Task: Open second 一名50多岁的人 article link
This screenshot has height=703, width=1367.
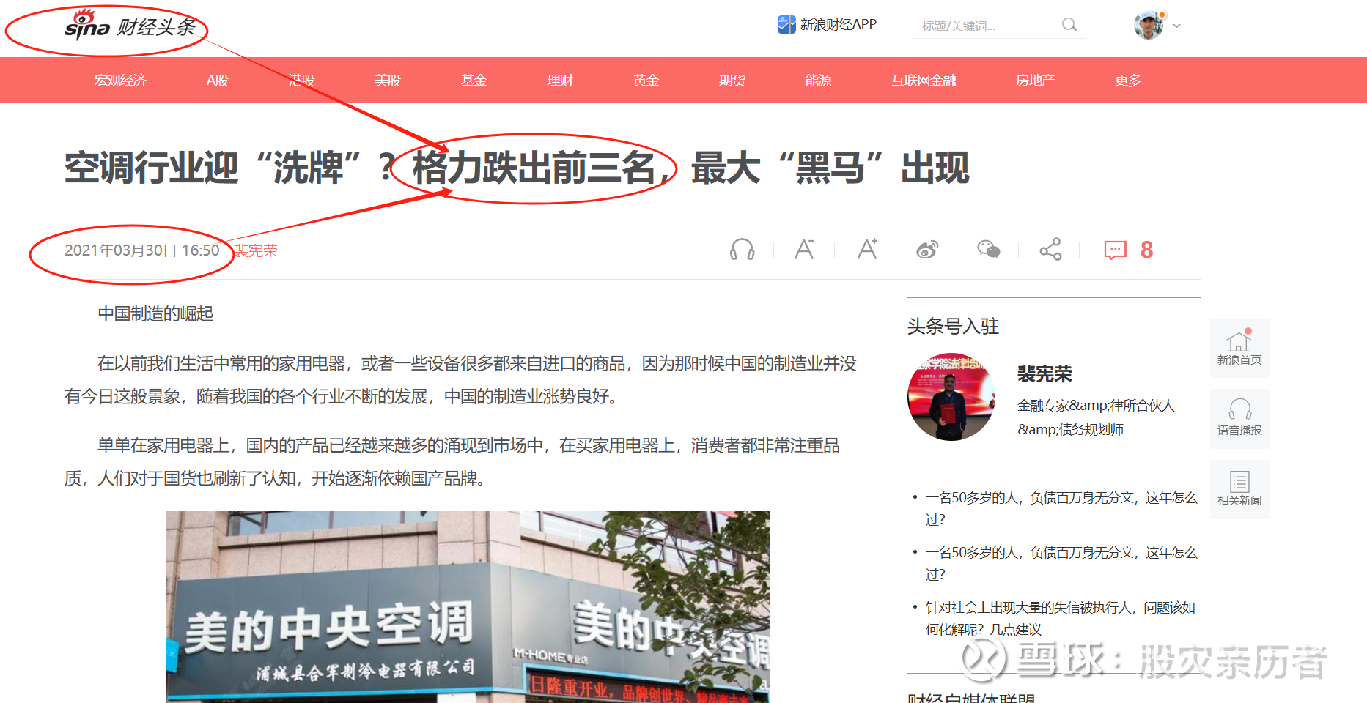Action: coord(1061,563)
